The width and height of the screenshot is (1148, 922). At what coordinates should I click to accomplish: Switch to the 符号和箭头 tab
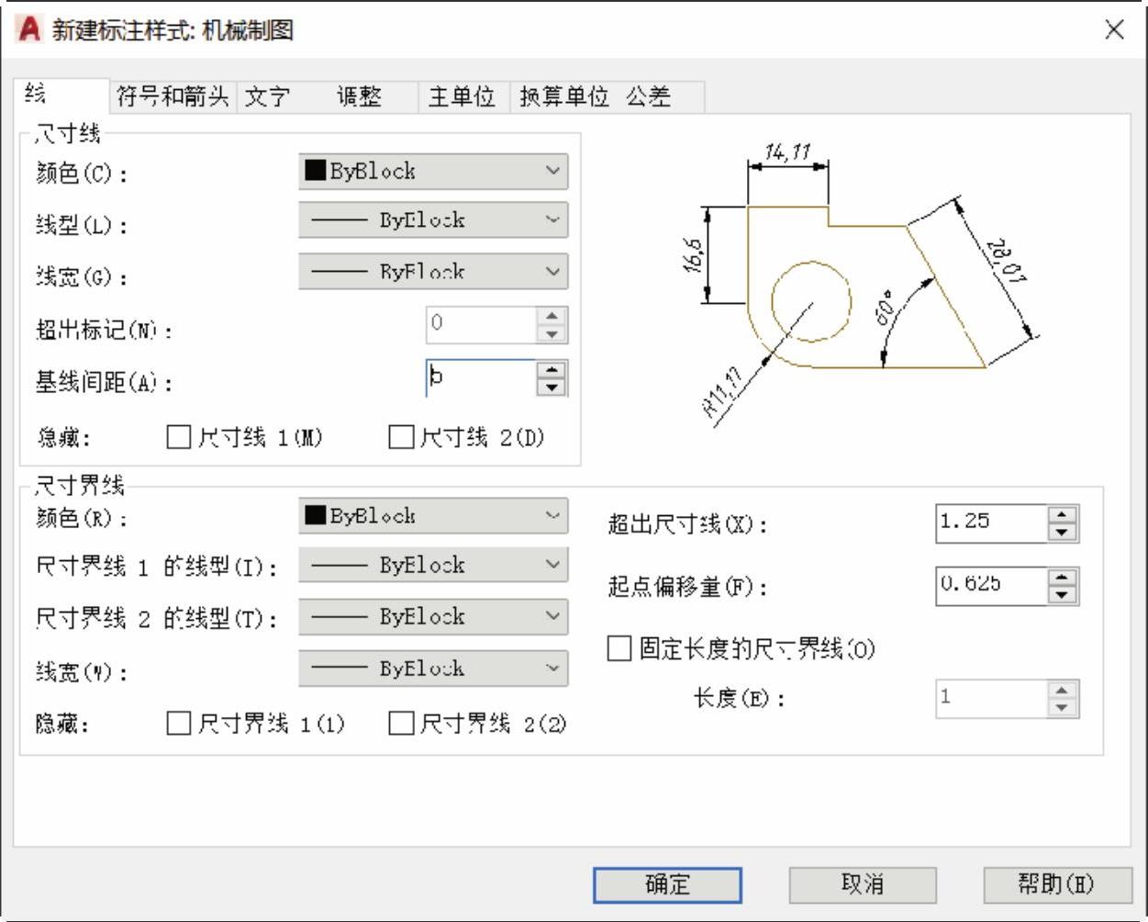173,96
